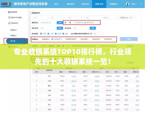
Task: Click the help icon beside 去化周期计算时间跨度
Action: (x=91, y=34)
